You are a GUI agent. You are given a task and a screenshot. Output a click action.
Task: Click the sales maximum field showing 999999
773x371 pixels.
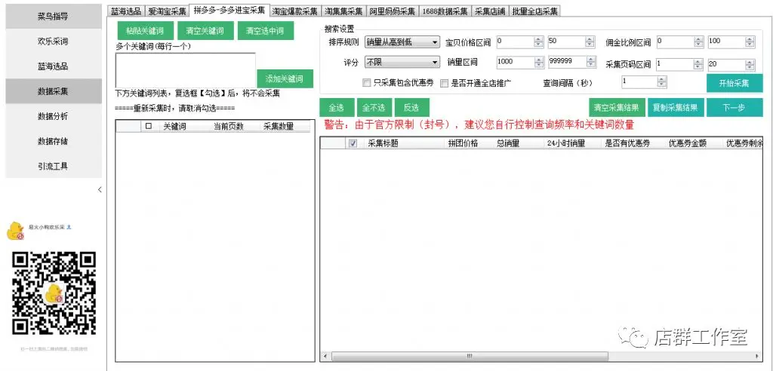(x=566, y=62)
